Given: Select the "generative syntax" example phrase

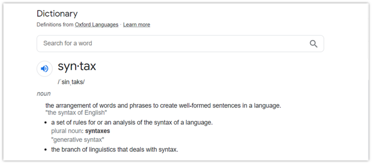Looking at the screenshot, I should tap(78, 139).
